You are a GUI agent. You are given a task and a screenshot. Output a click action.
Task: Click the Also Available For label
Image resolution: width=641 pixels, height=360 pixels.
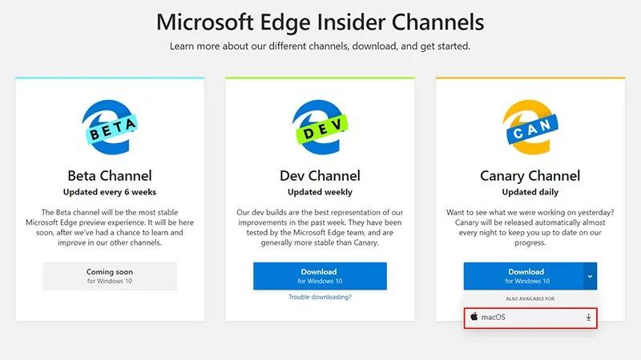click(530, 298)
